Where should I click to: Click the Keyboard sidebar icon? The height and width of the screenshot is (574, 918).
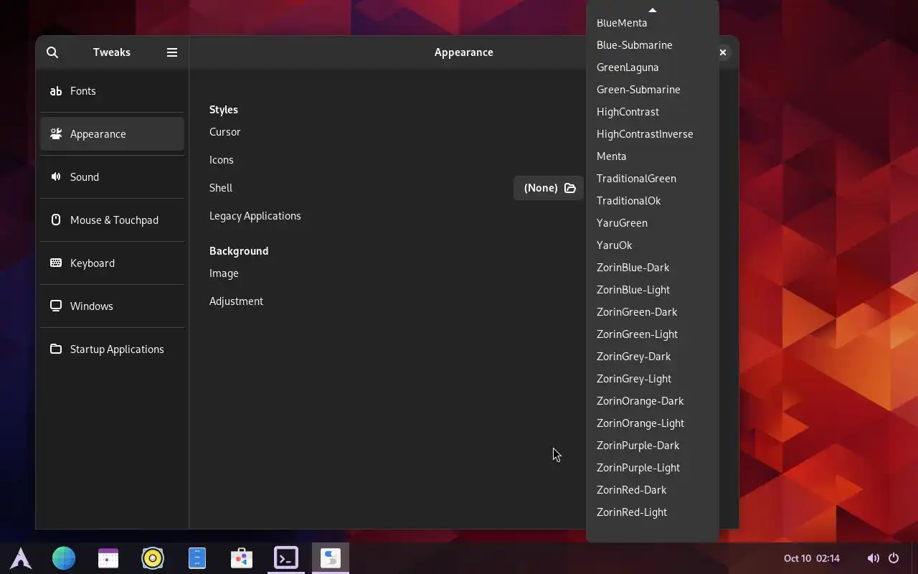click(56, 263)
